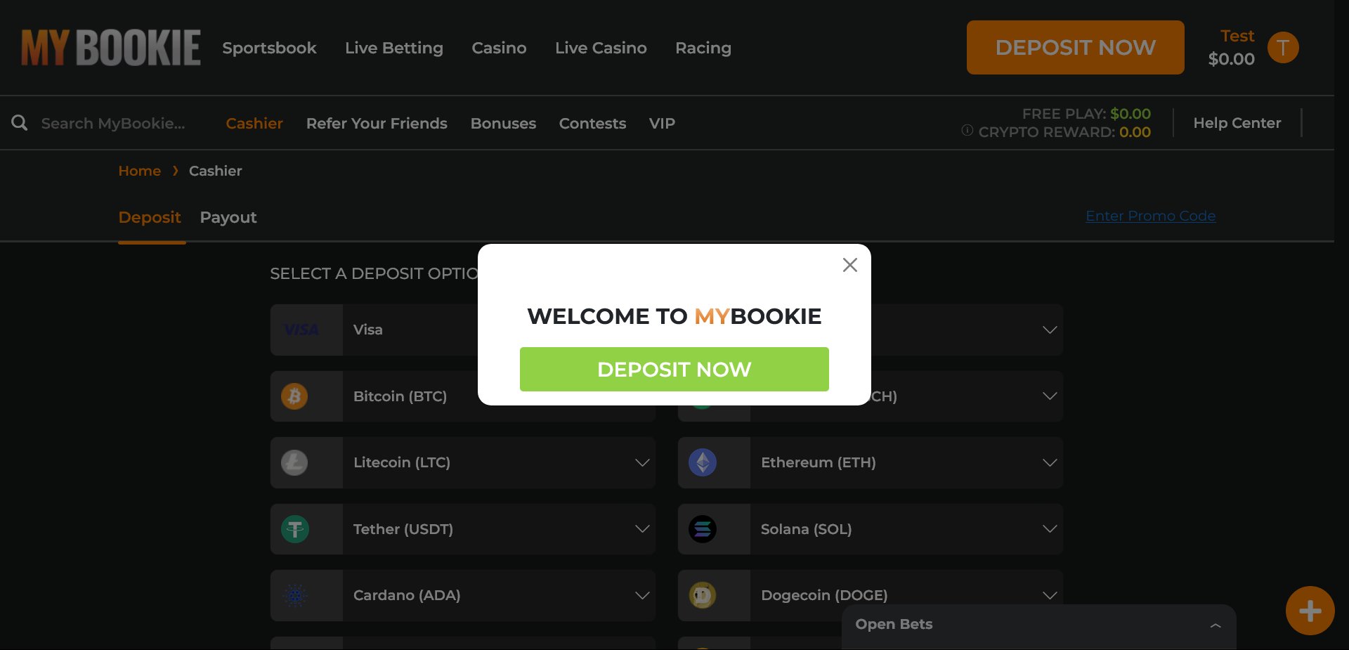Screen dimensions: 1349x650
Task: Expand the Ethereum (ETH) chevron
Action: 1050,462
